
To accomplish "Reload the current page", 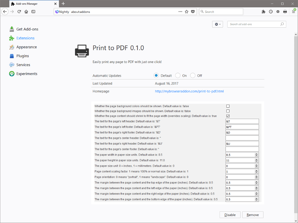I will [19, 12].
